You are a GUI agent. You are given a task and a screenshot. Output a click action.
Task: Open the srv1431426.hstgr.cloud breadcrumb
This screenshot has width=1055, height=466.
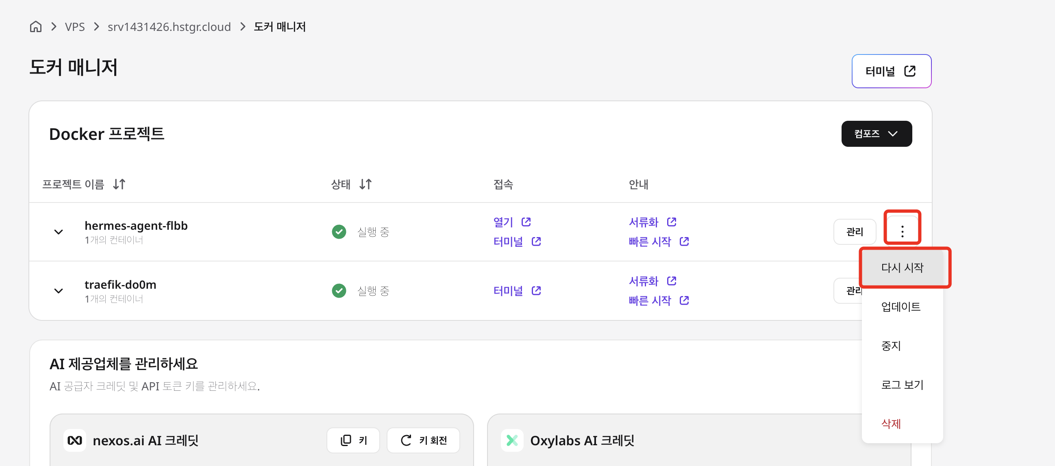click(x=169, y=26)
